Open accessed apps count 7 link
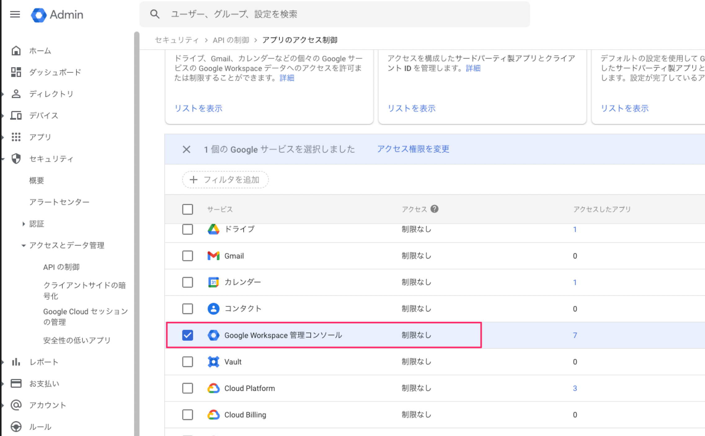Image resolution: width=705 pixels, height=436 pixels. (575, 335)
